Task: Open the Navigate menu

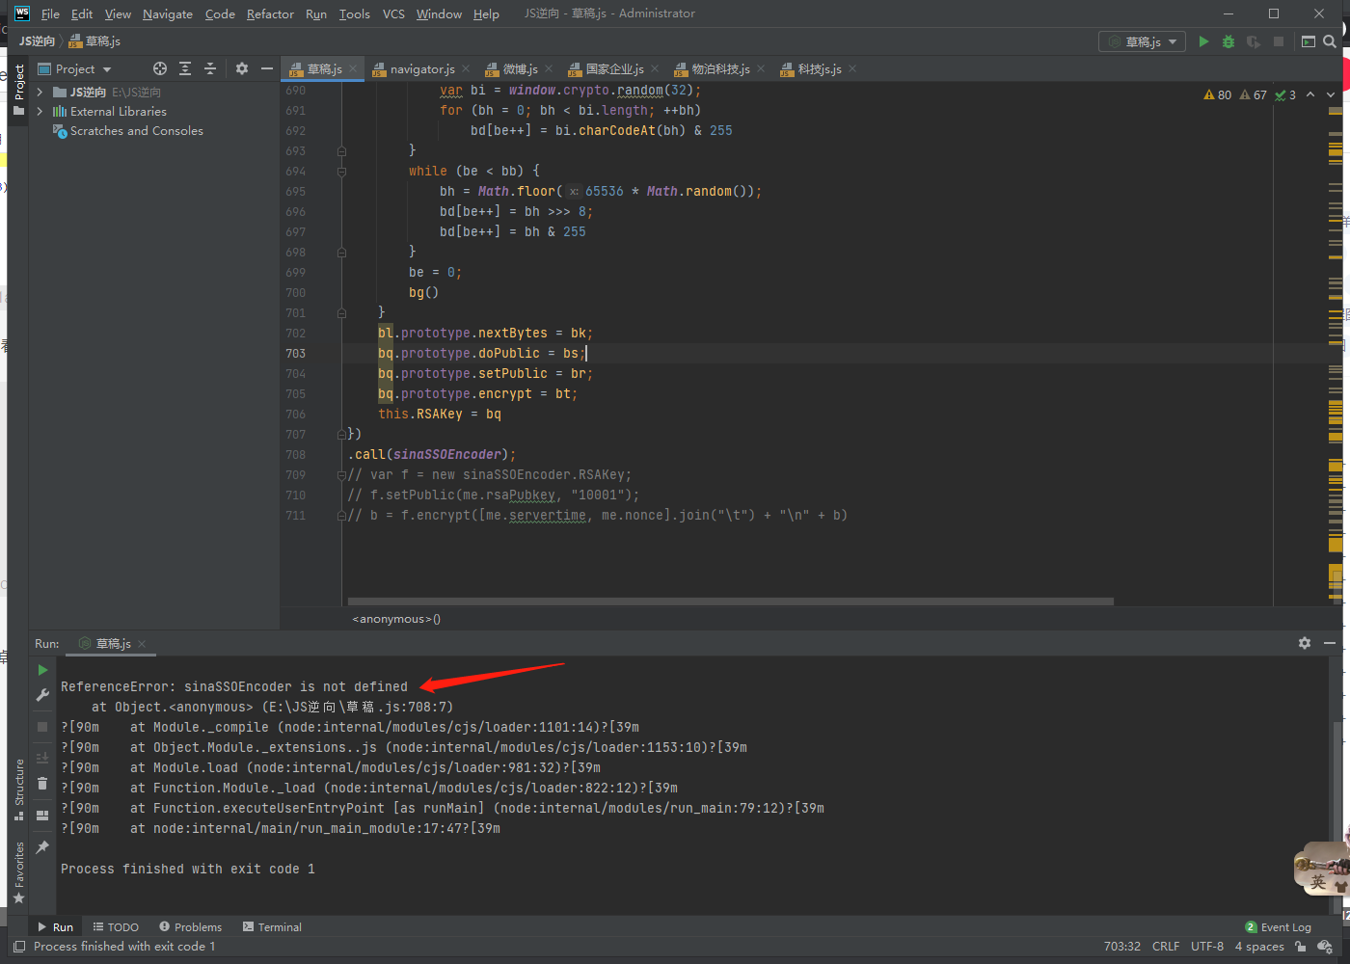Action: tap(168, 13)
